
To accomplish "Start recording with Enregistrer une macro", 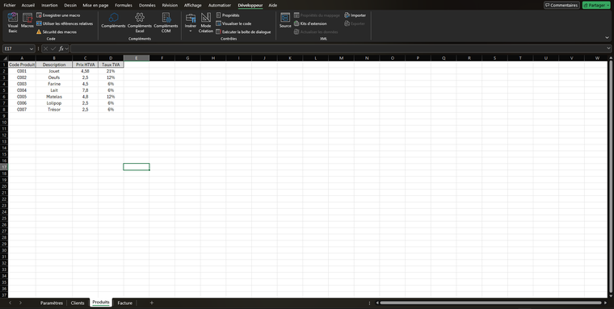I will coord(58,15).
